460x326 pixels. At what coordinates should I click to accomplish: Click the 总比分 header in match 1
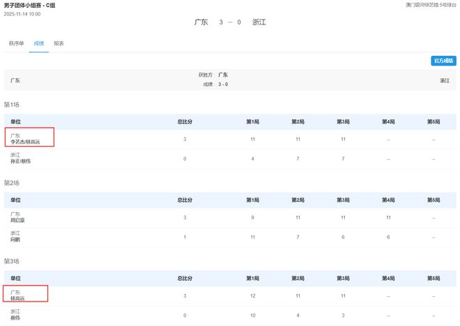tap(185, 121)
